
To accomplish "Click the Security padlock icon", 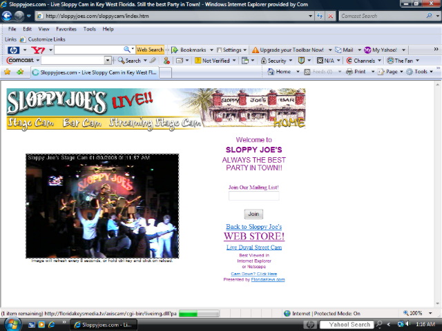I will point(264,61).
